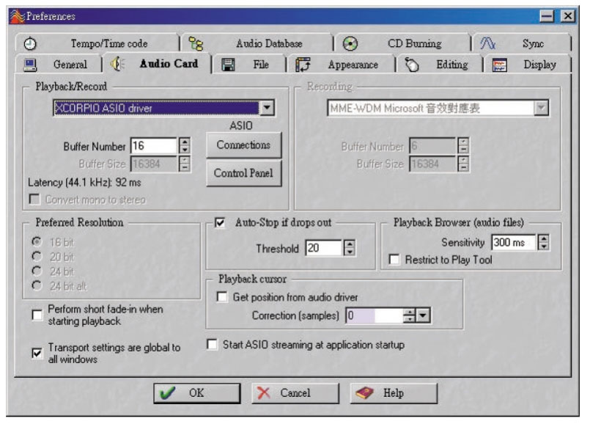Image resolution: width=590 pixels, height=424 pixels.
Task: Open the ASIO Control Panel button
Action: (x=243, y=173)
